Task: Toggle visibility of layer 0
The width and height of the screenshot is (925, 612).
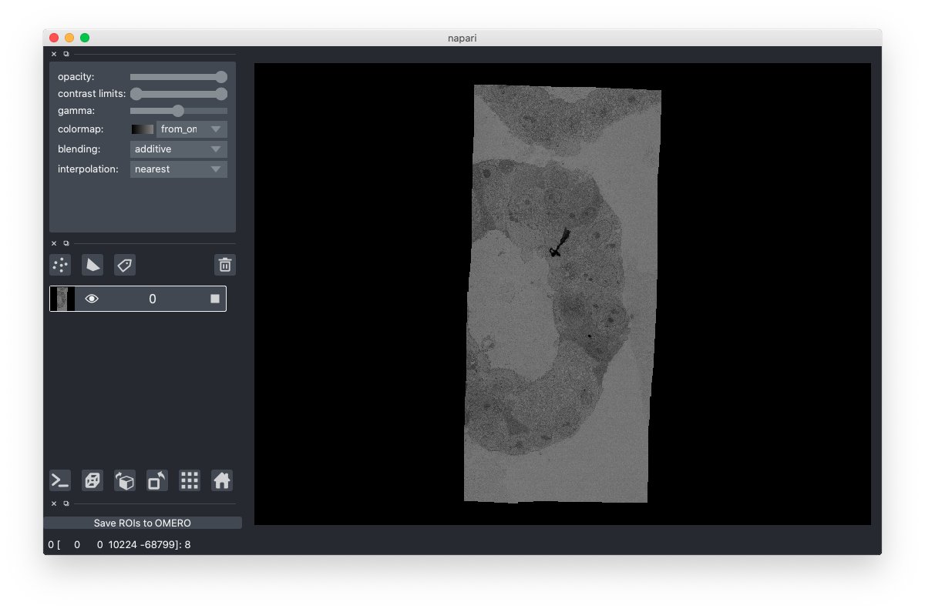Action: 92,299
